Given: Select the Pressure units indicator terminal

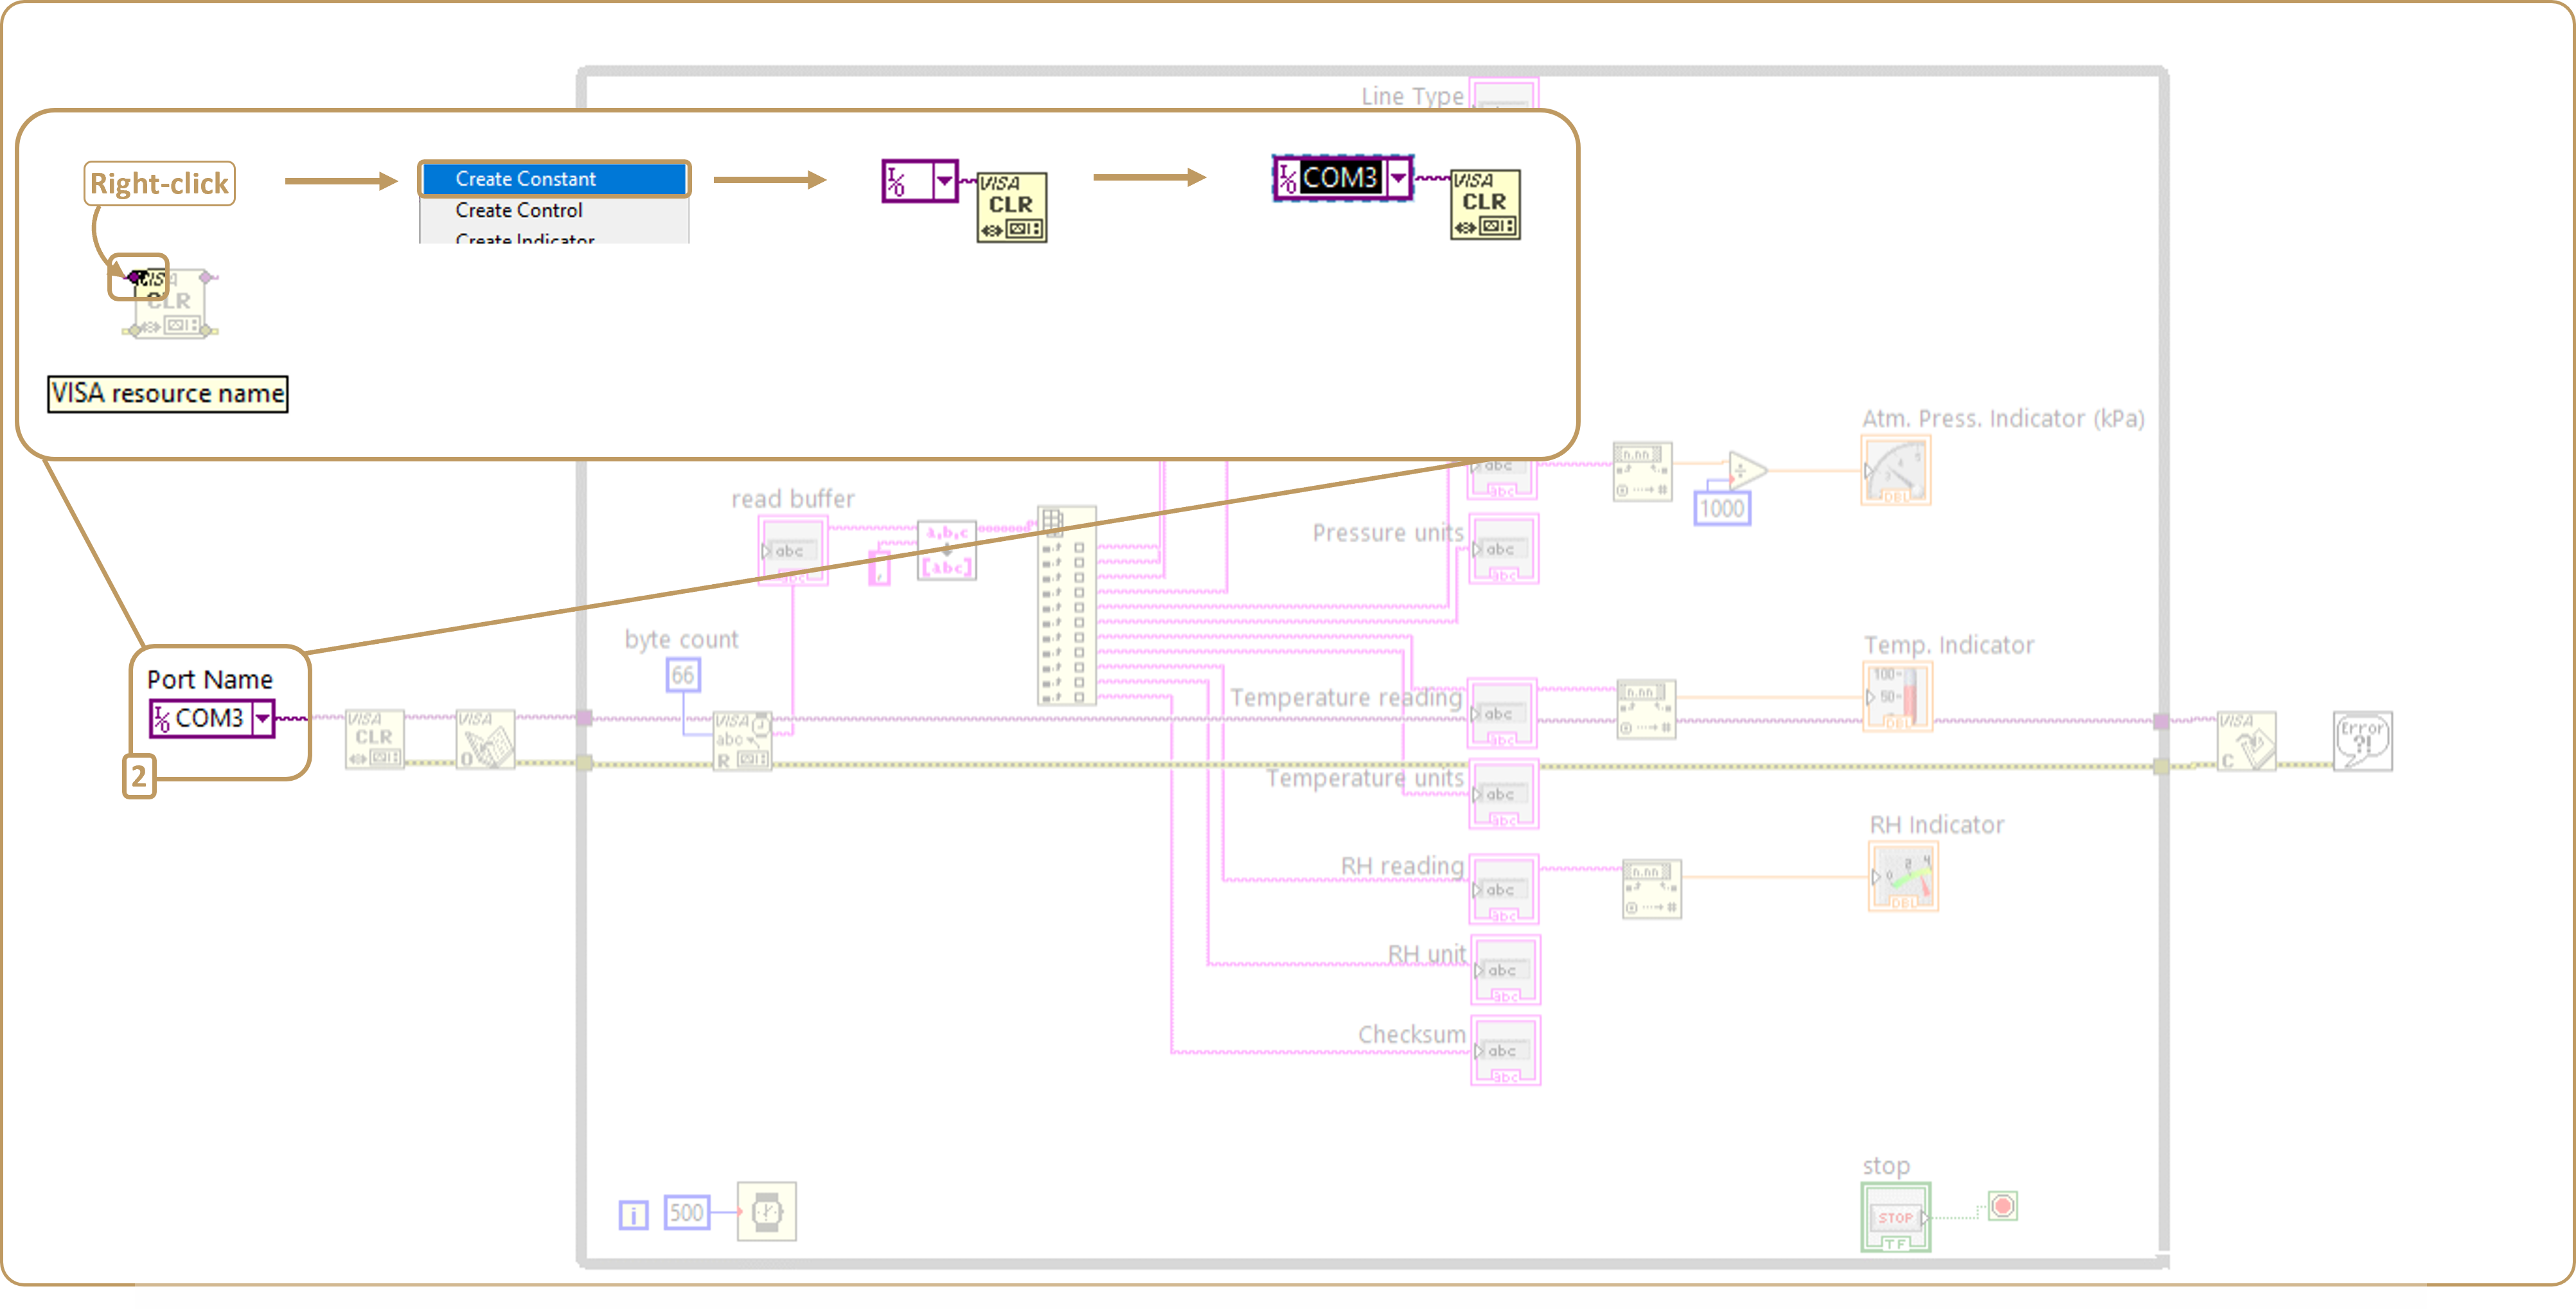Looking at the screenshot, I should point(1504,550).
